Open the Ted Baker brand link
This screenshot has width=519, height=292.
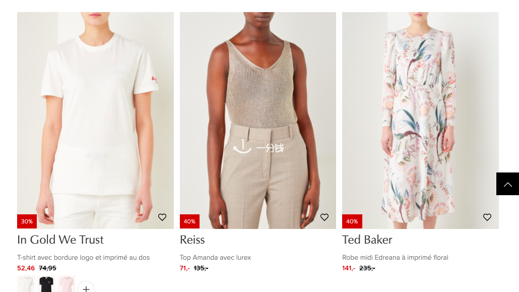click(x=367, y=240)
